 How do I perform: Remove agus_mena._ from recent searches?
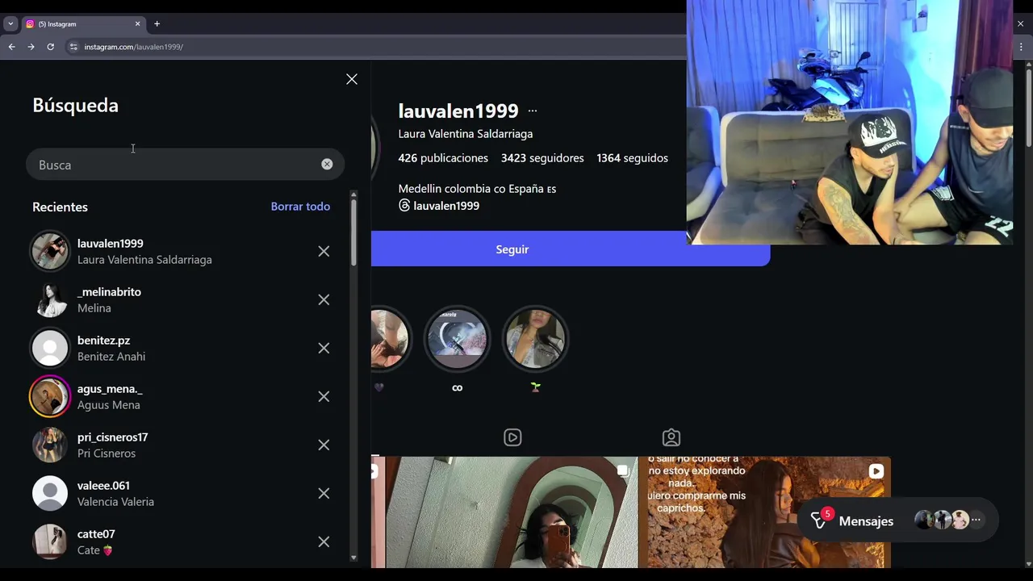324,397
